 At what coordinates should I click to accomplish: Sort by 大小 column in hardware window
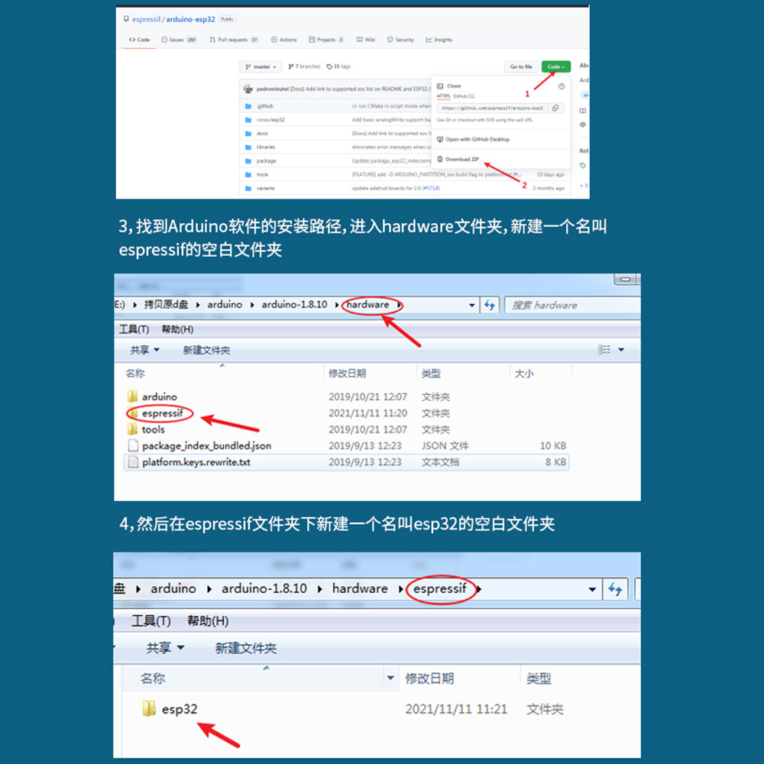click(x=524, y=374)
